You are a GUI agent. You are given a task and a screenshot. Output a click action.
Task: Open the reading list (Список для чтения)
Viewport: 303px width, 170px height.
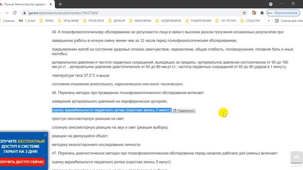[x=289, y=21]
